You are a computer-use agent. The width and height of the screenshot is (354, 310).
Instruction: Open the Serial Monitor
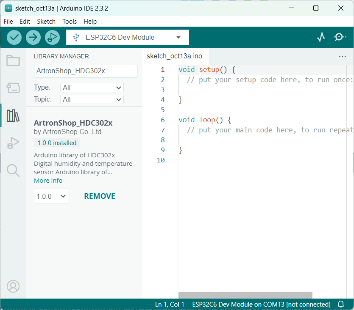coord(340,37)
